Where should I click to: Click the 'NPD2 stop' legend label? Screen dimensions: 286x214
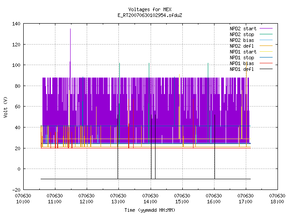(x=242, y=34)
